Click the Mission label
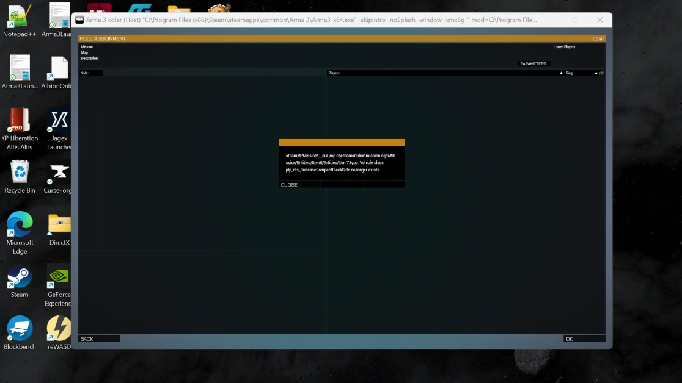 [87, 47]
